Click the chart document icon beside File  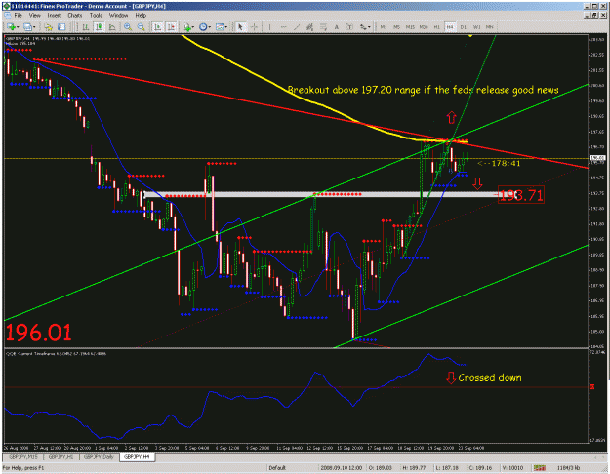pos(7,16)
